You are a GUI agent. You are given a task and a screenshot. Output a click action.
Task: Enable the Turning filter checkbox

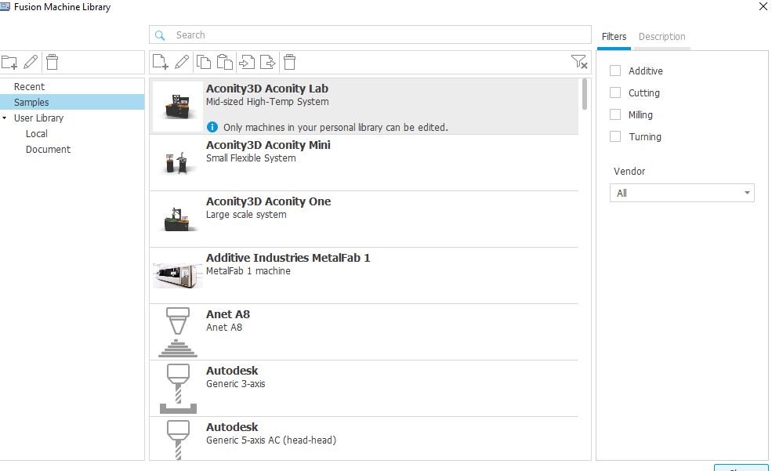point(615,136)
